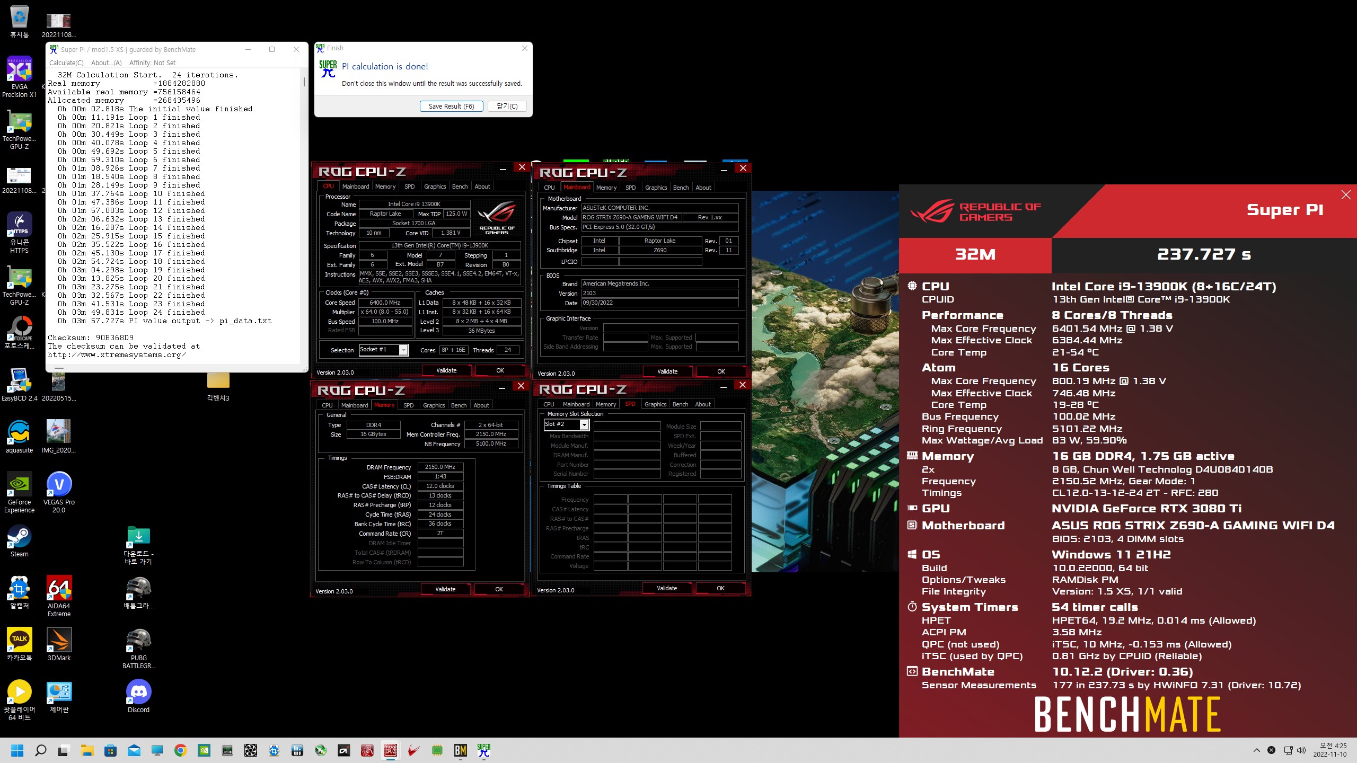Image resolution: width=1357 pixels, height=763 pixels.
Task: Click the Checksum: 90B368D9 line in Super PI
Action: (91, 338)
